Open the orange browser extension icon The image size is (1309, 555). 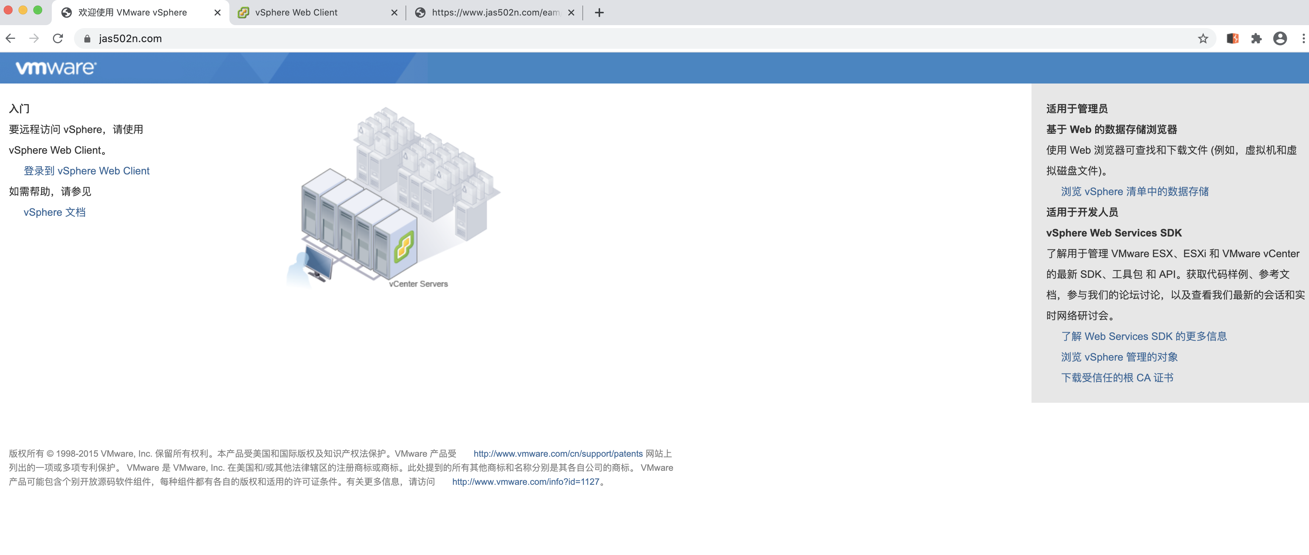[x=1232, y=38]
